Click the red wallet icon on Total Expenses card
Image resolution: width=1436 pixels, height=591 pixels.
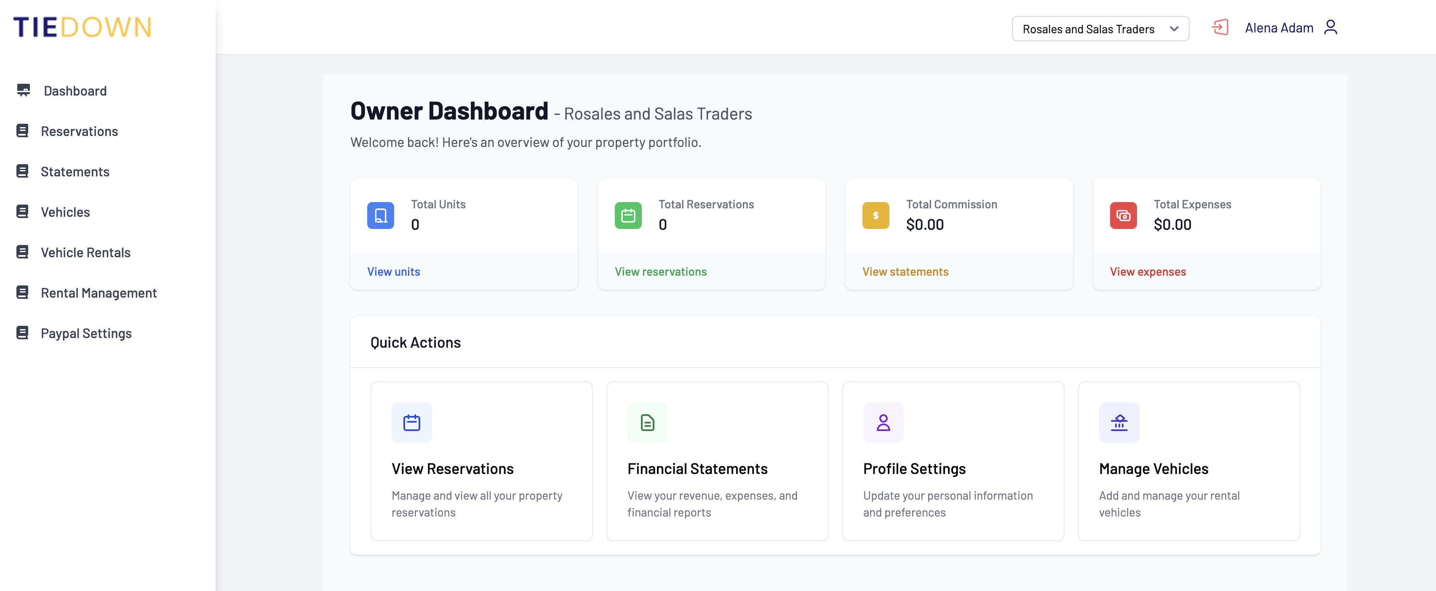point(1123,215)
